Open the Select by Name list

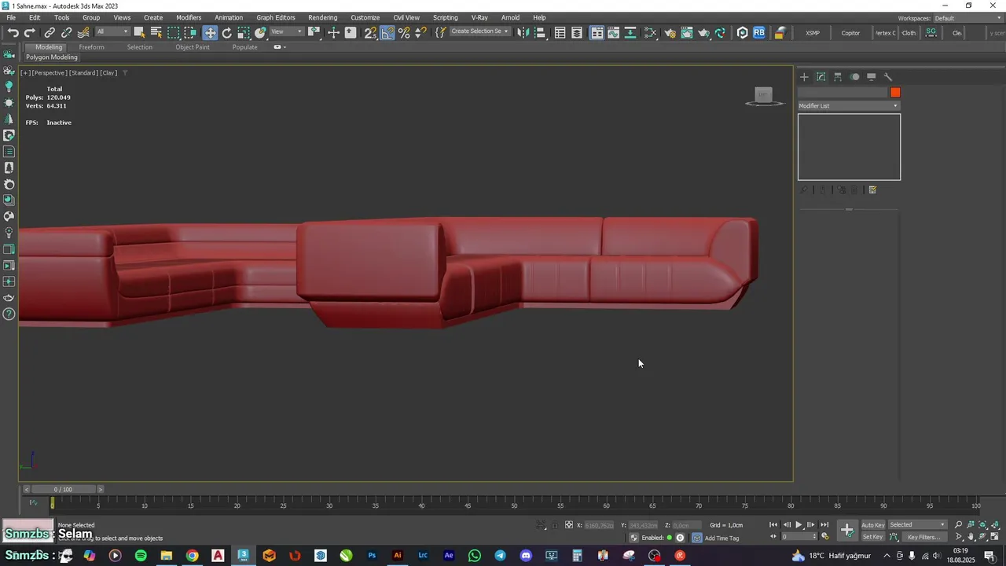click(x=156, y=32)
